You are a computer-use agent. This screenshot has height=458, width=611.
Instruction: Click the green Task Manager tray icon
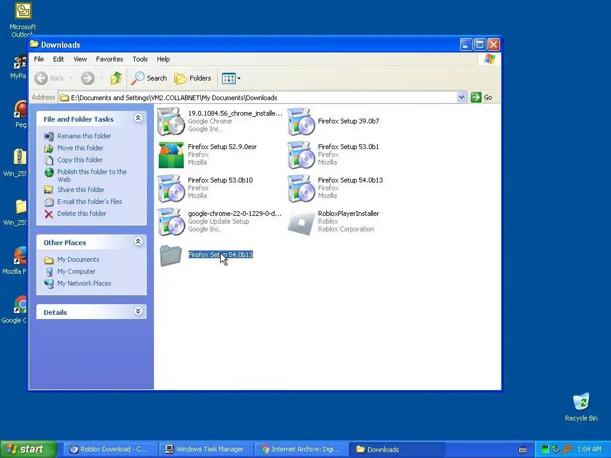545,450
